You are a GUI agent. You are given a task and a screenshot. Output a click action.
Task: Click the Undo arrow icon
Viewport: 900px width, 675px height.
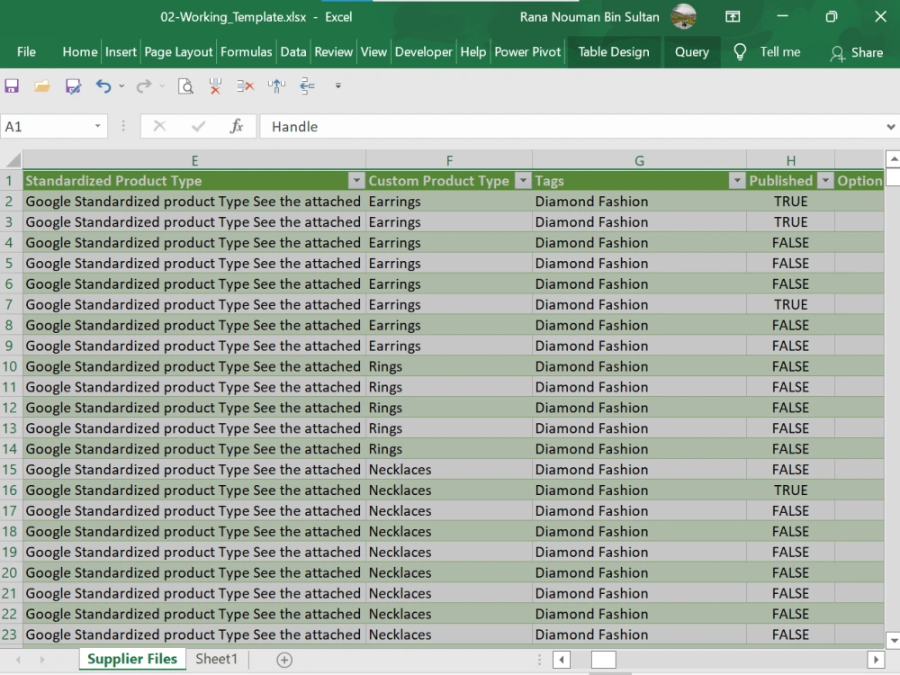pyautogui.click(x=103, y=86)
